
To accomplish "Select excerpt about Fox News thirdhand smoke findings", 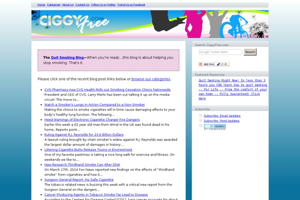I will (109, 172).
